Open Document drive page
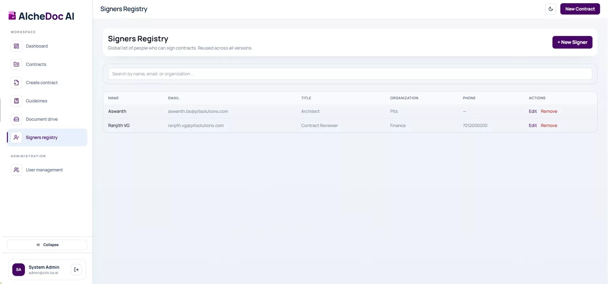This screenshot has height=284, width=608. (47, 119)
